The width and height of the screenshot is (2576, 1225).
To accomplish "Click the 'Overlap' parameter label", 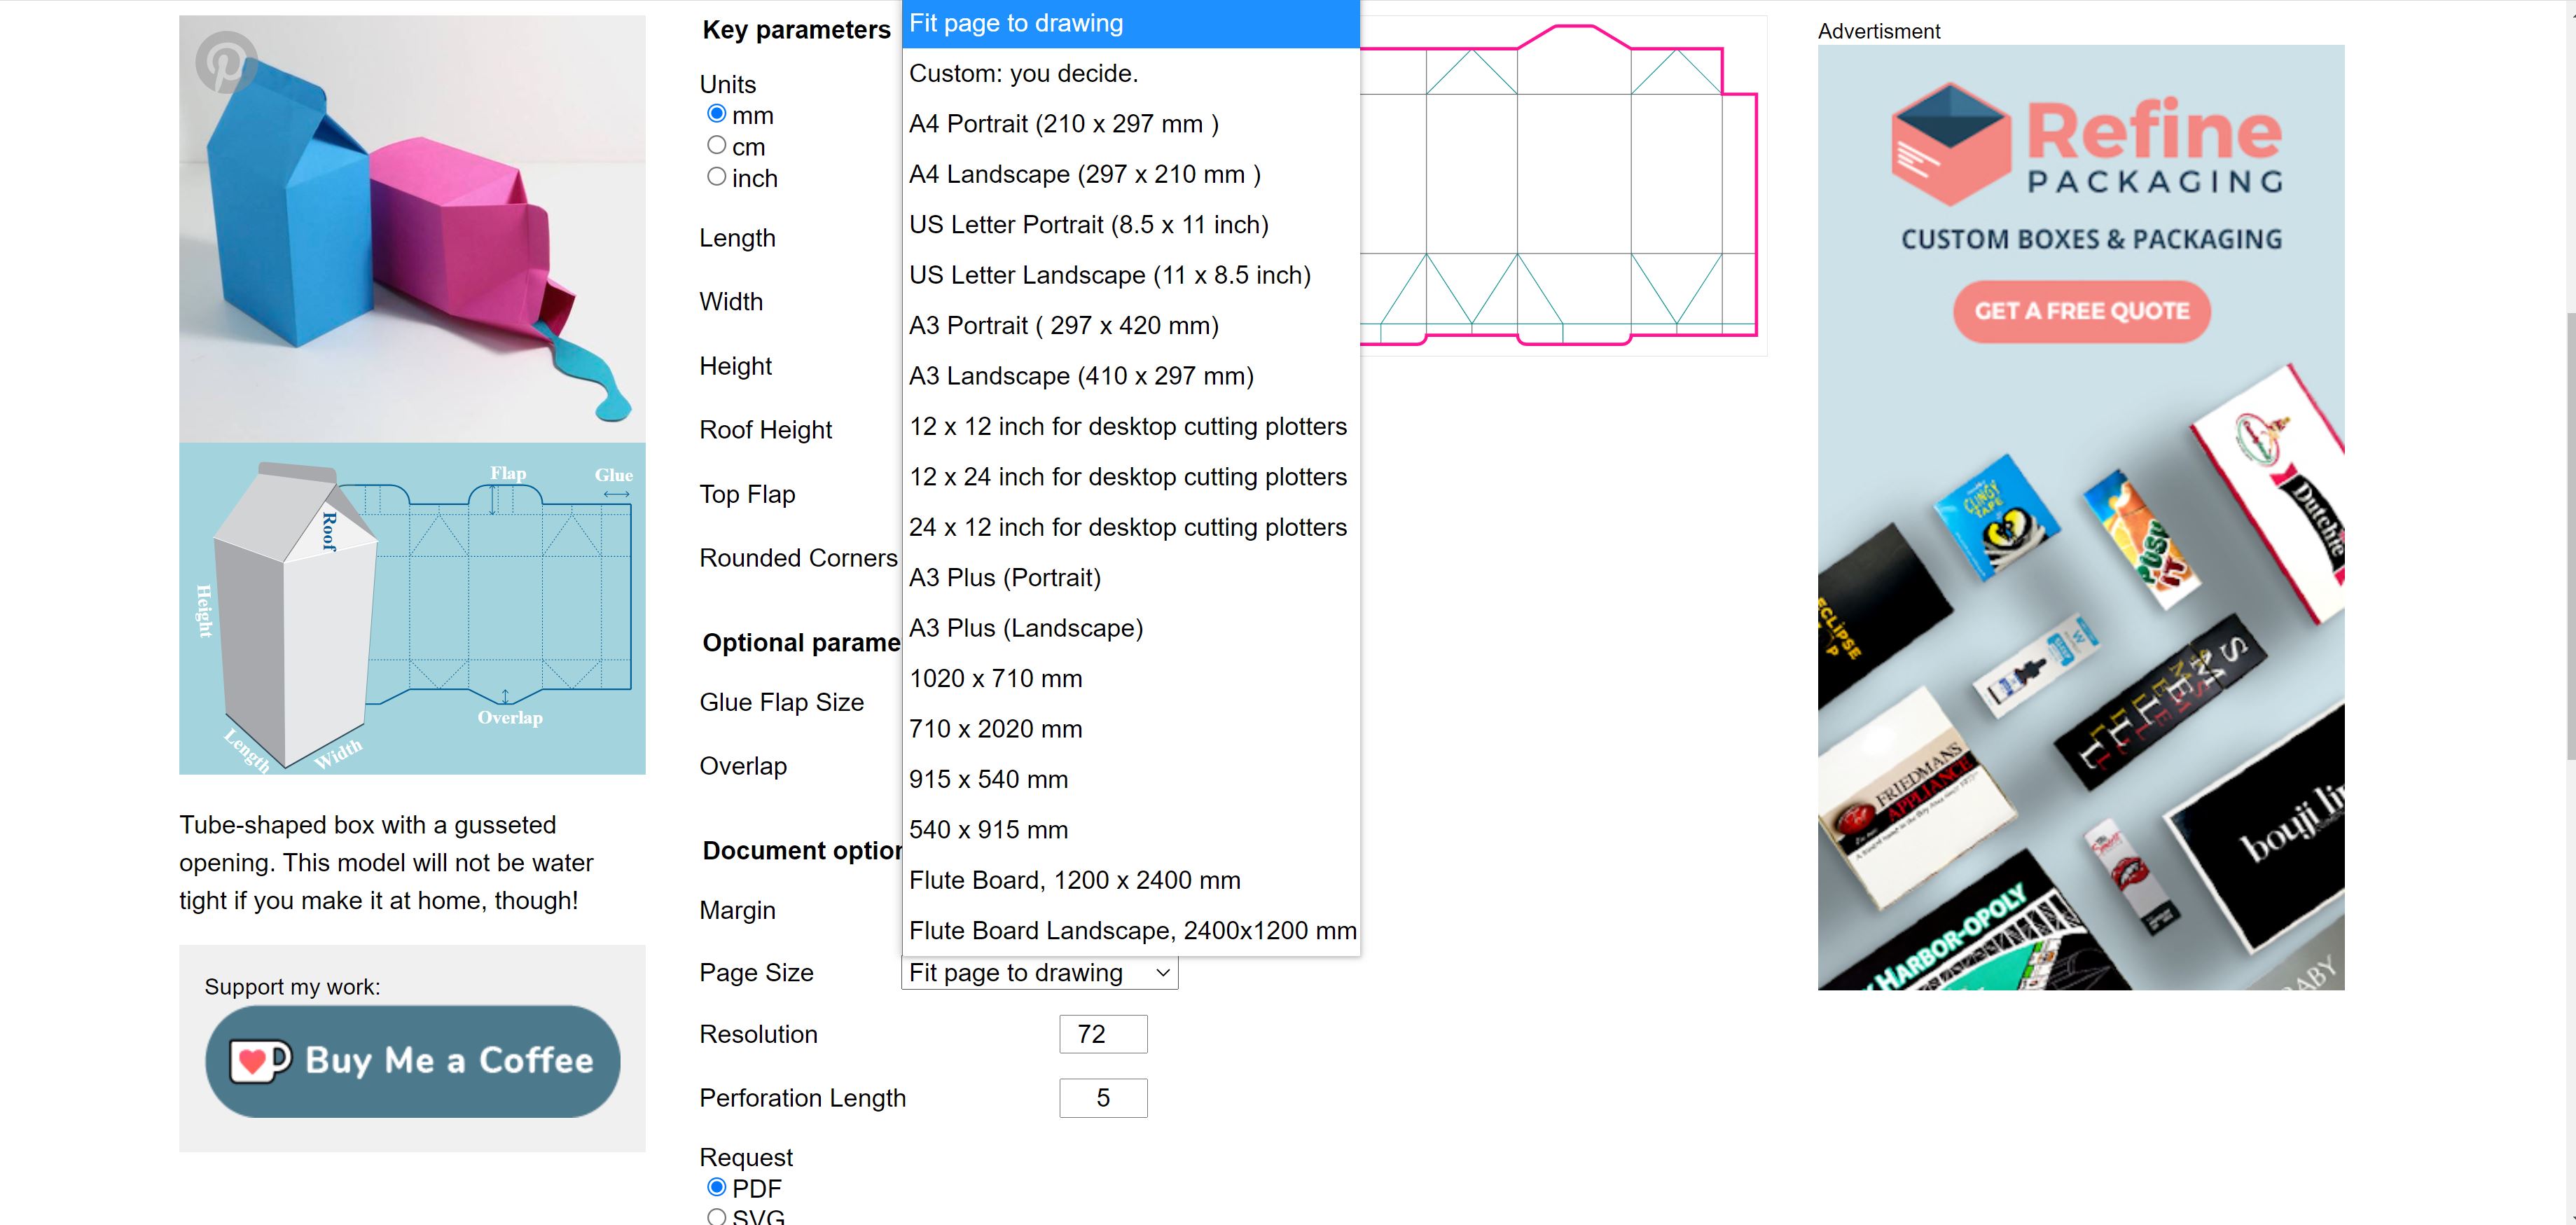I will 743,766.
